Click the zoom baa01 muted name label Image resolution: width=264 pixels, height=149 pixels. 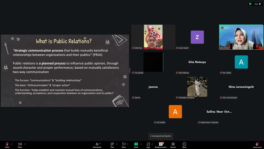click(182, 48)
